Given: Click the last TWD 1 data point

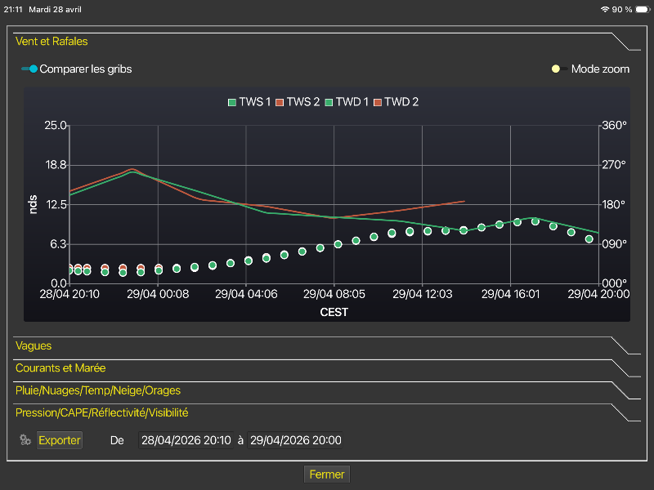Looking at the screenshot, I should [x=589, y=239].
